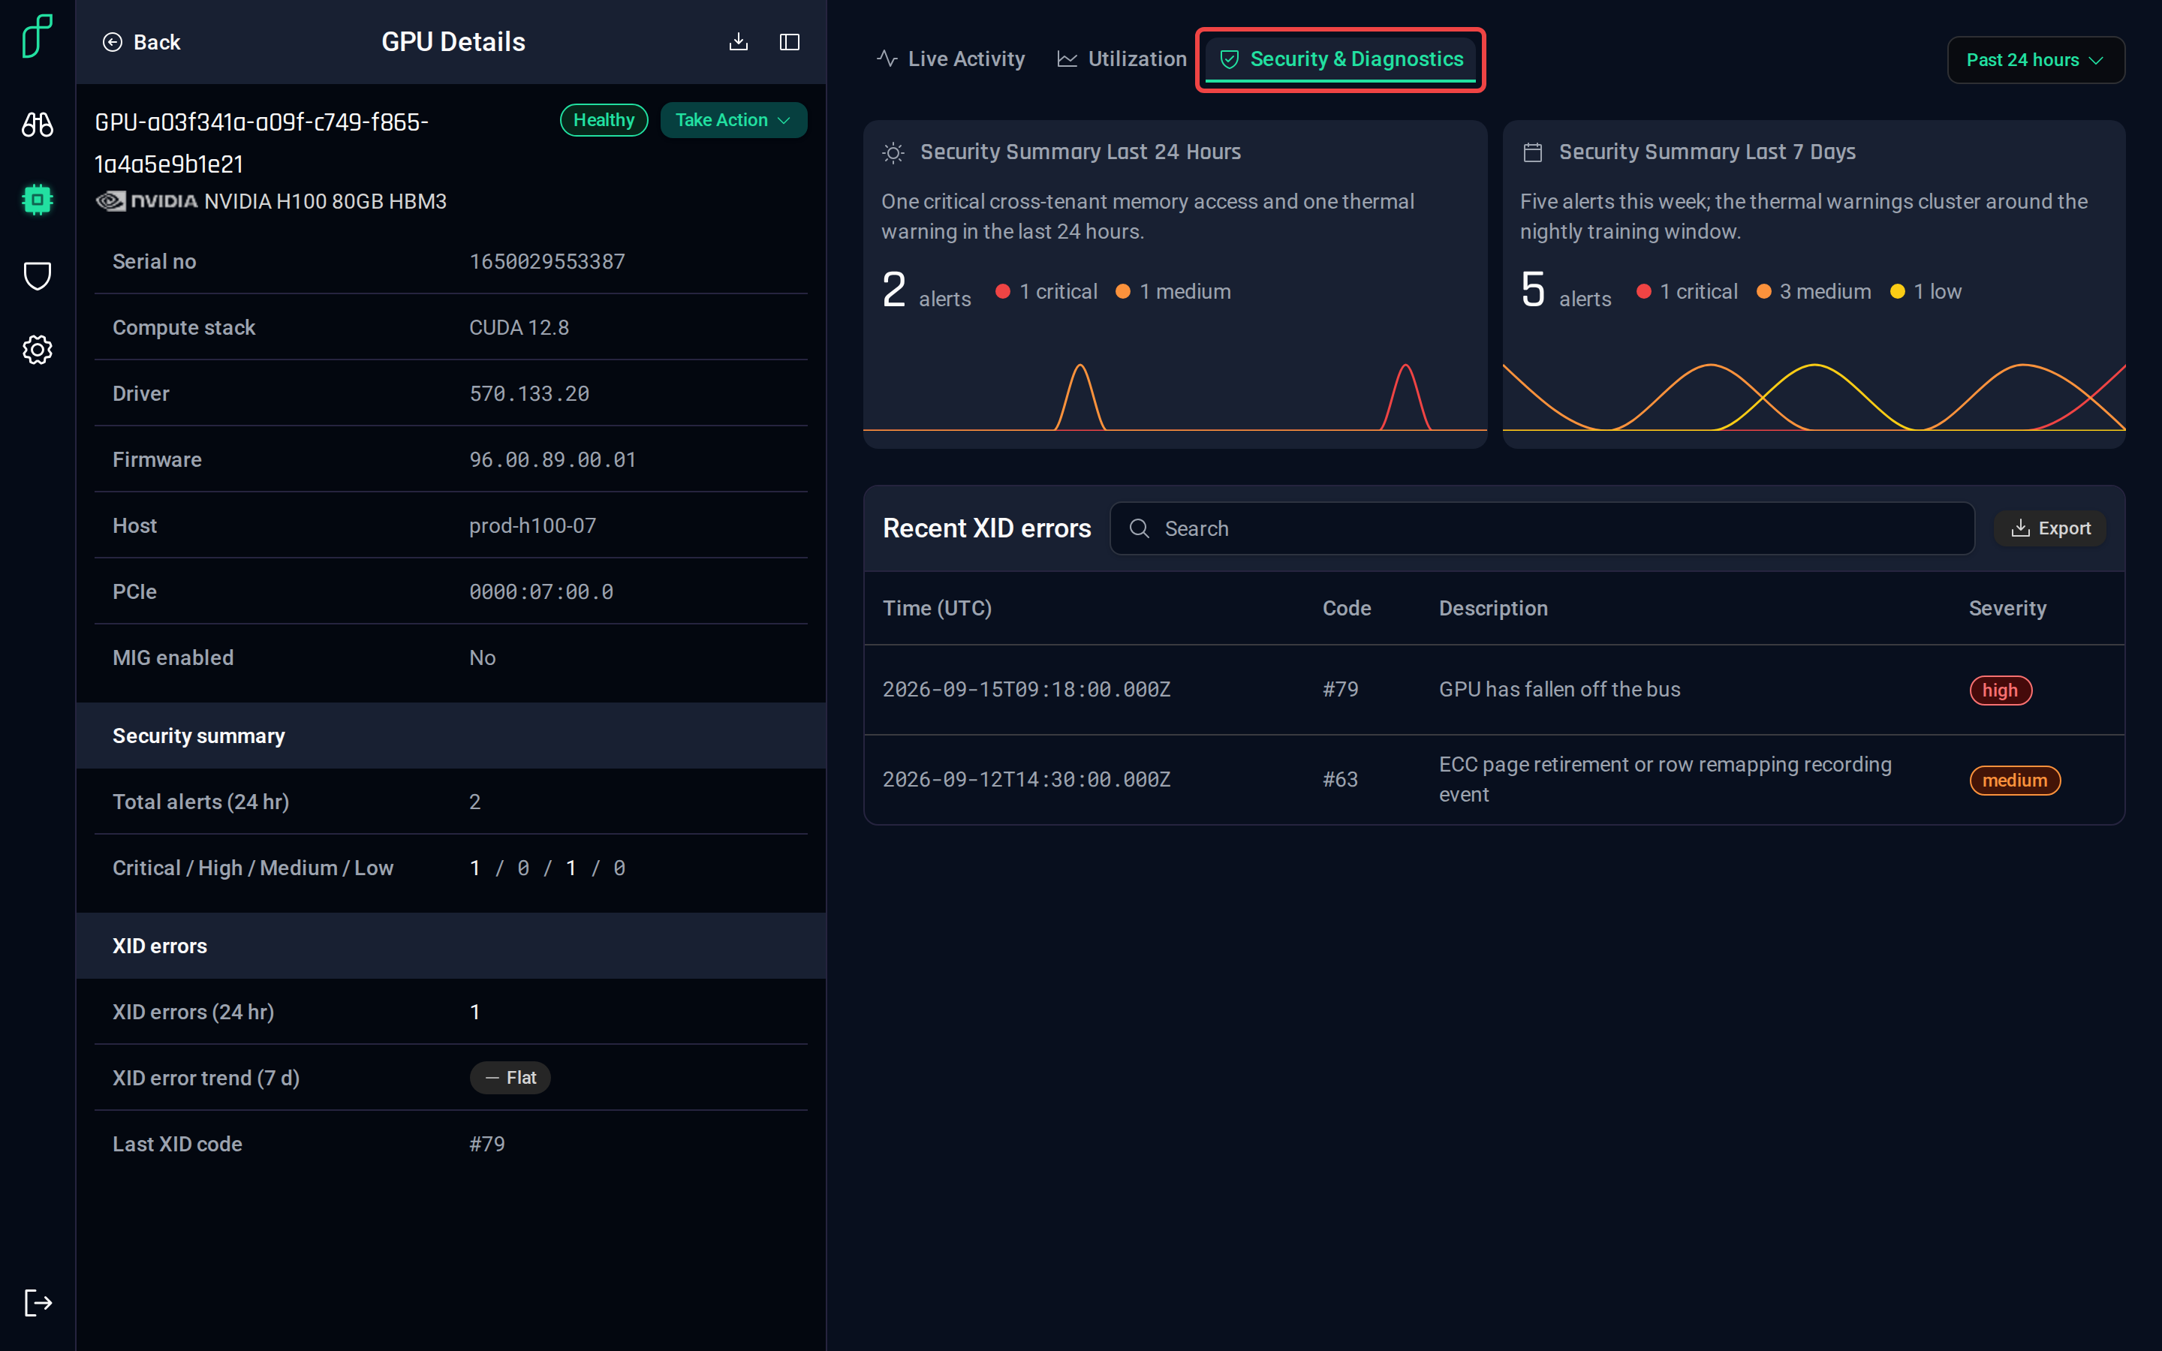The image size is (2162, 1351).
Task: Open the Take Action dropdown
Action: (x=733, y=120)
